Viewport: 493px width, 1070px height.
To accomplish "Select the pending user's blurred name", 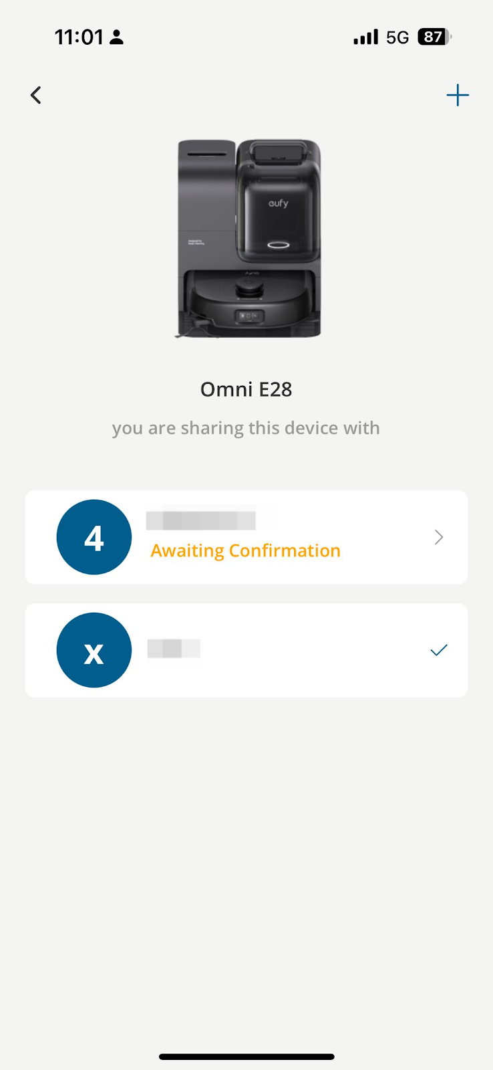I will click(201, 520).
